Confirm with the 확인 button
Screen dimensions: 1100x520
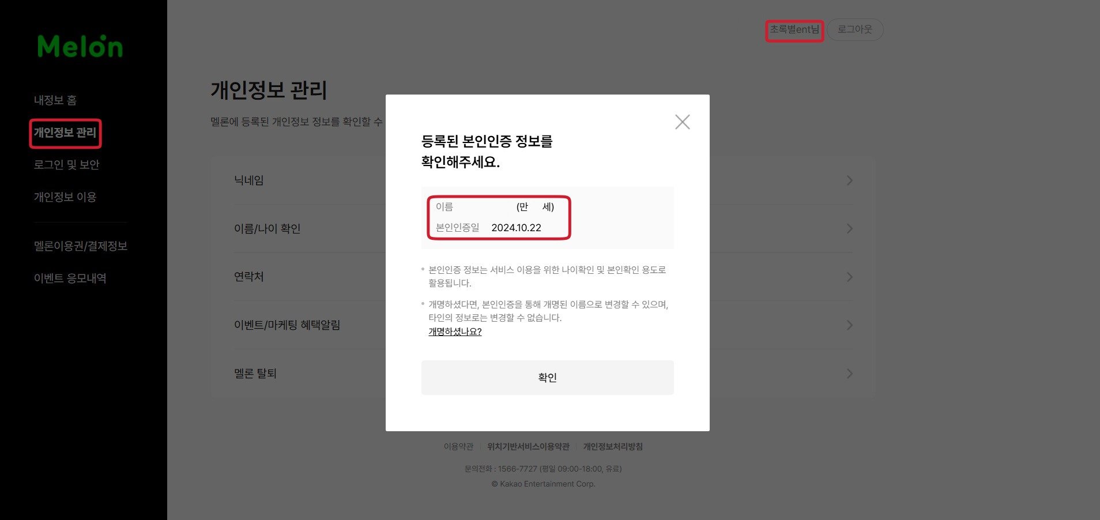tap(547, 378)
